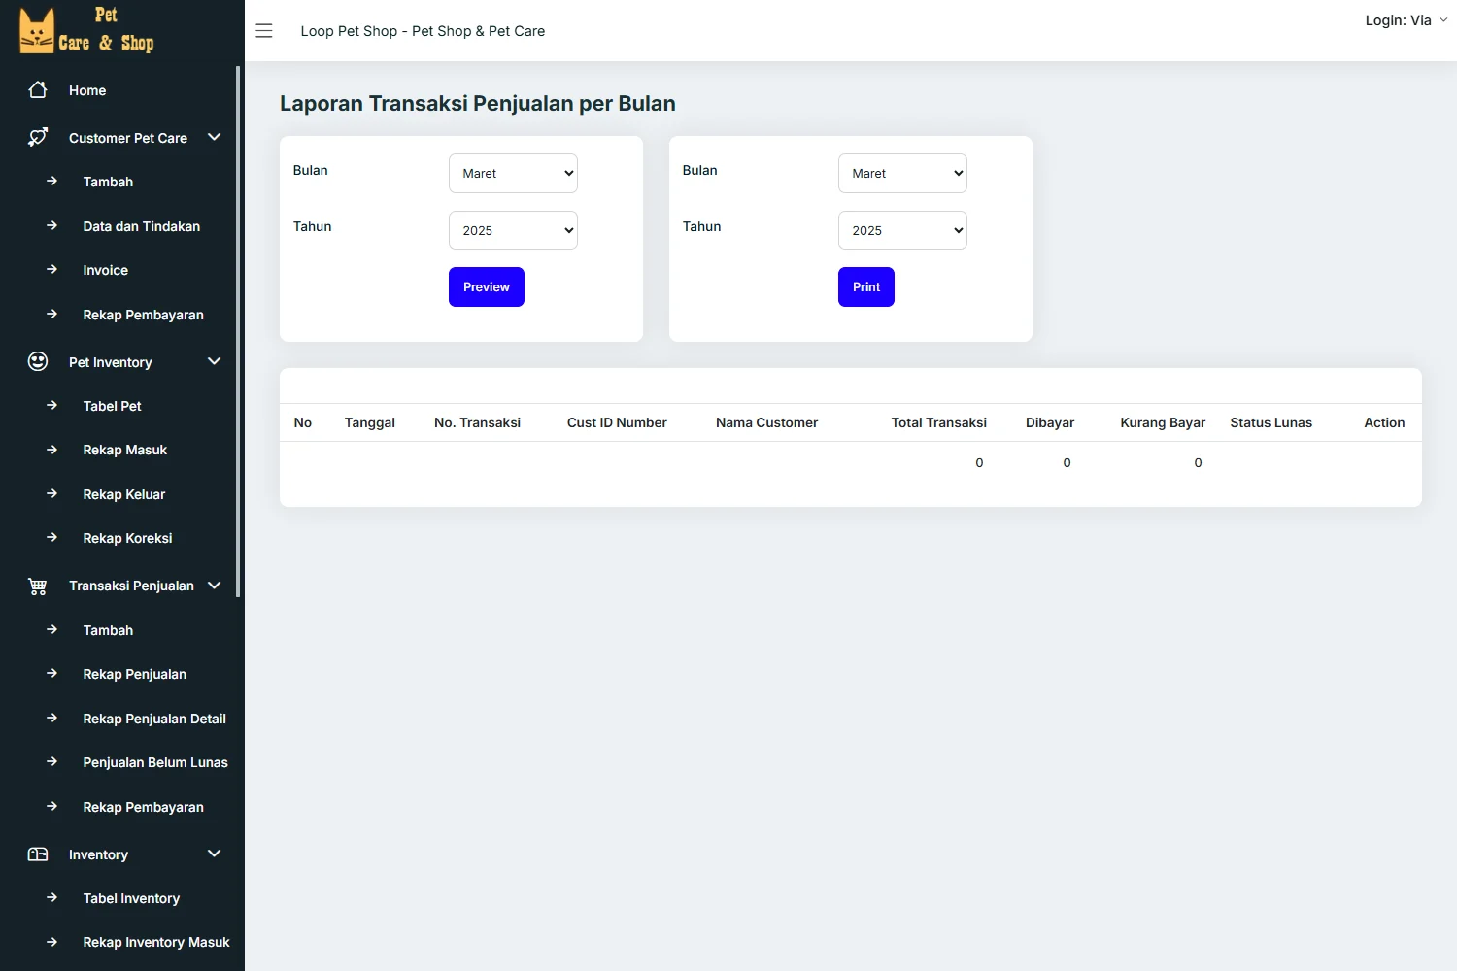
Task: Click the Dibayar column header
Action: pos(1050,422)
